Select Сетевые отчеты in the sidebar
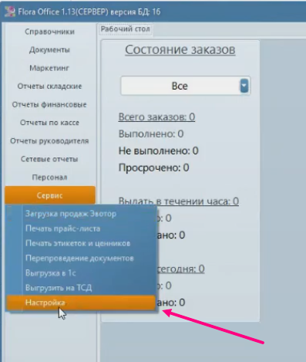 (x=50, y=159)
